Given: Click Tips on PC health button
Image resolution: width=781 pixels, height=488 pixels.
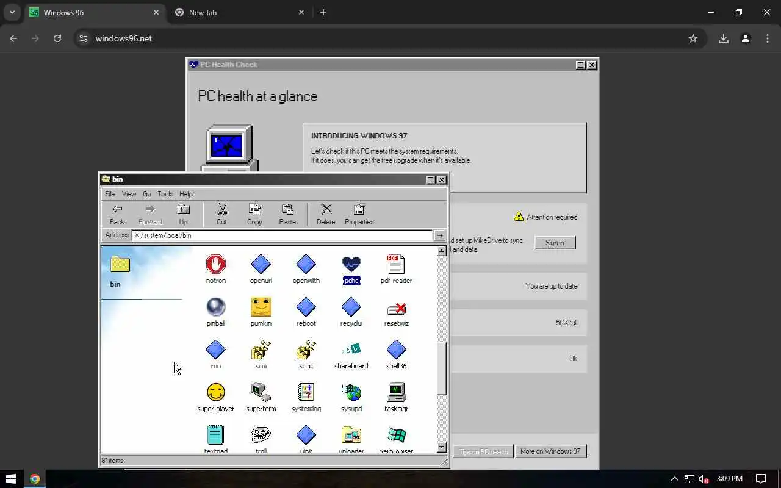Looking at the screenshot, I should click(483, 451).
